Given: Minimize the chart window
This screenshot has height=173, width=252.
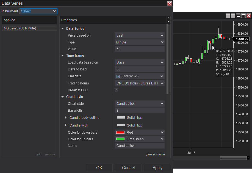Looking at the screenshot, I should click(238, 16).
